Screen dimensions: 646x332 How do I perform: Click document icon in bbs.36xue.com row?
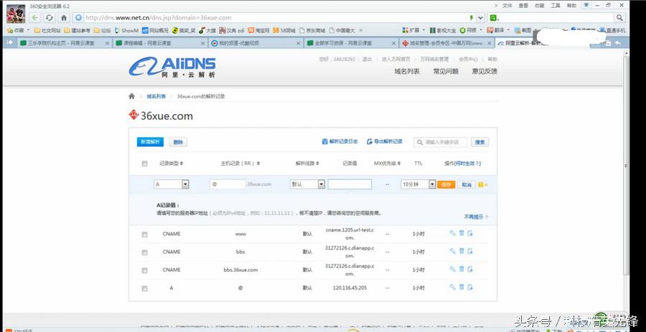click(x=470, y=269)
